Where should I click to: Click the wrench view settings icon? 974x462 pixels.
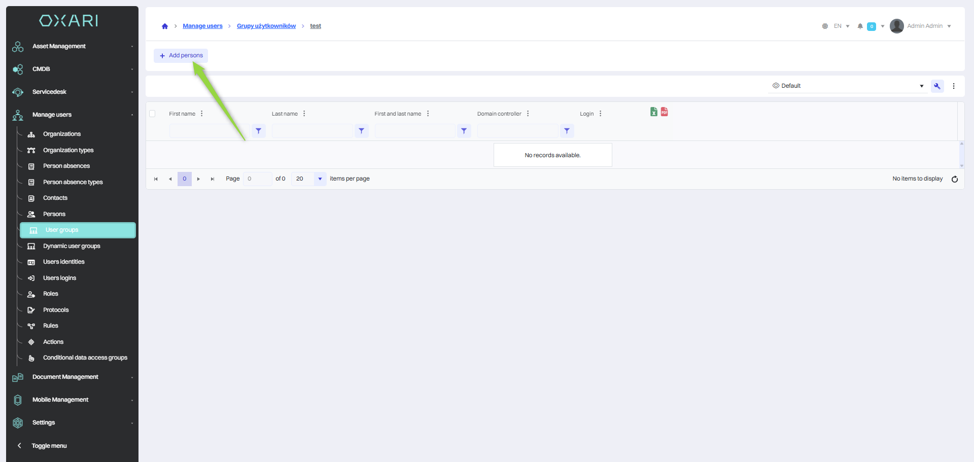pyautogui.click(x=937, y=86)
